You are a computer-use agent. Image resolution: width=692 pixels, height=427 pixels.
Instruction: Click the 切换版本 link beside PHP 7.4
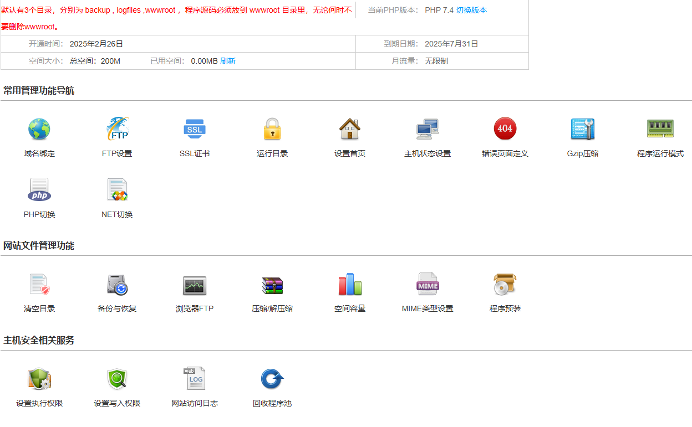[471, 10]
